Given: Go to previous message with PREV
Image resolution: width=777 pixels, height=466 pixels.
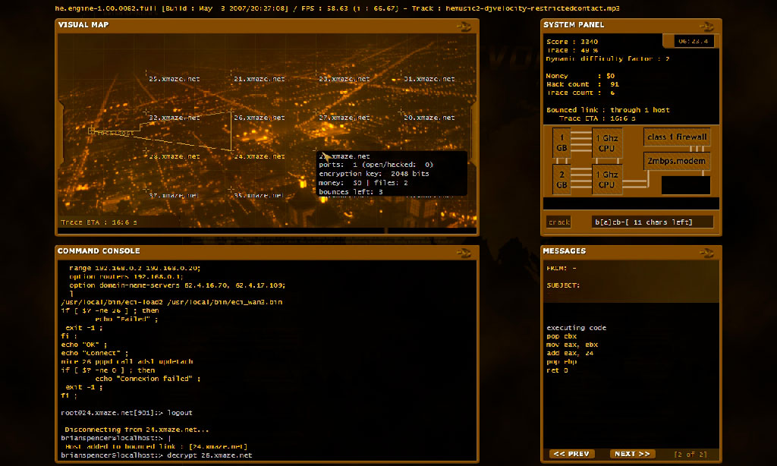Looking at the screenshot, I should click(571, 454).
